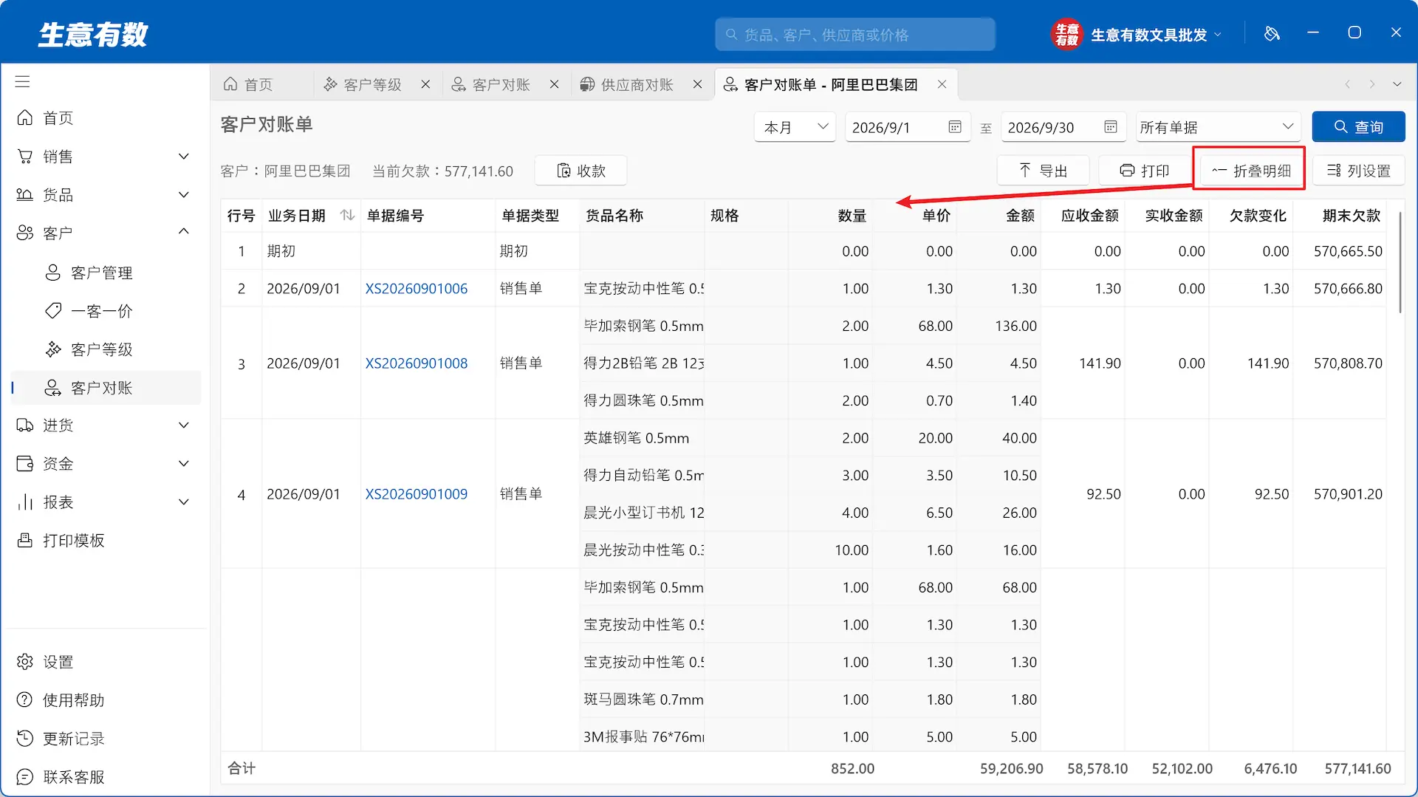Viewport: 1418px width, 797px height.
Task: Open 一客一价 in sidebar
Action: click(x=103, y=311)
